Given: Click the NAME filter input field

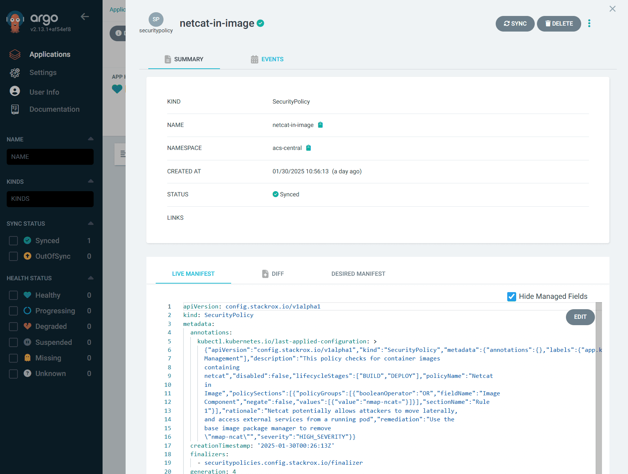Looking at the screenshot, I should (x=50, y=157).
